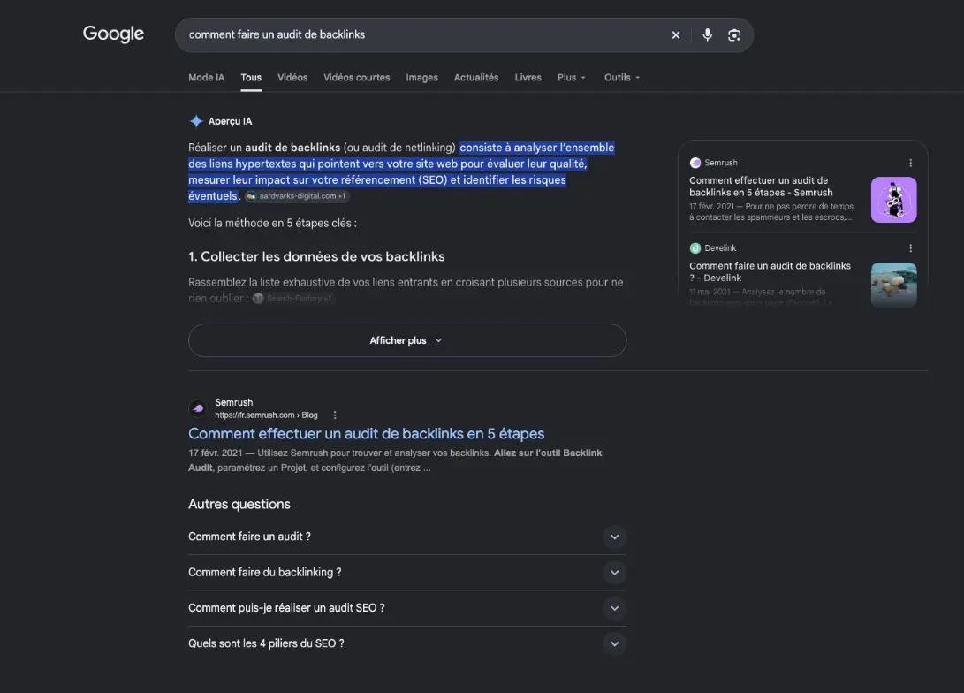Open sidebar Semrush article title link
The image size is (964, 693).
point(761,187)
